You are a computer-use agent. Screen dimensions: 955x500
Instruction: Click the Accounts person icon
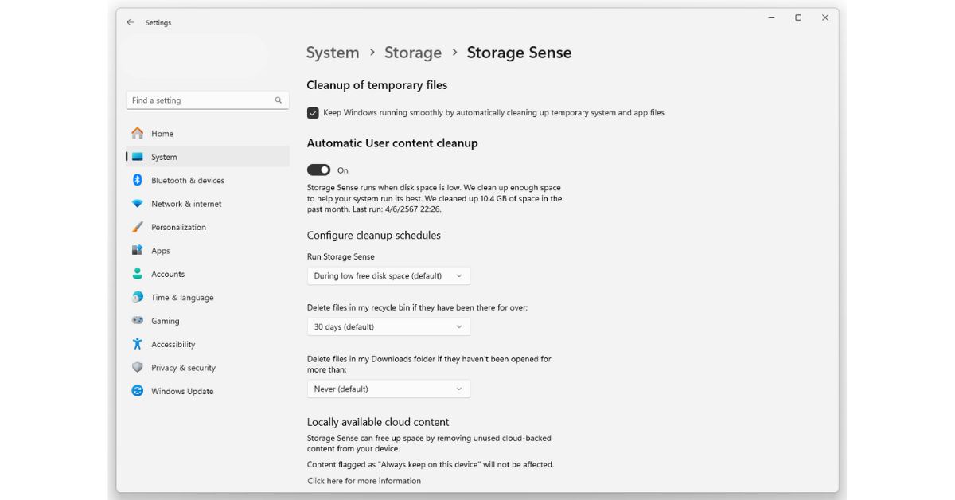coord(138,274)
